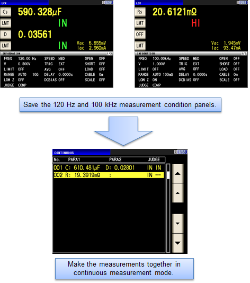Jump to bottom with large down arrow
The image size is (250, 283).
pos(177,243)
